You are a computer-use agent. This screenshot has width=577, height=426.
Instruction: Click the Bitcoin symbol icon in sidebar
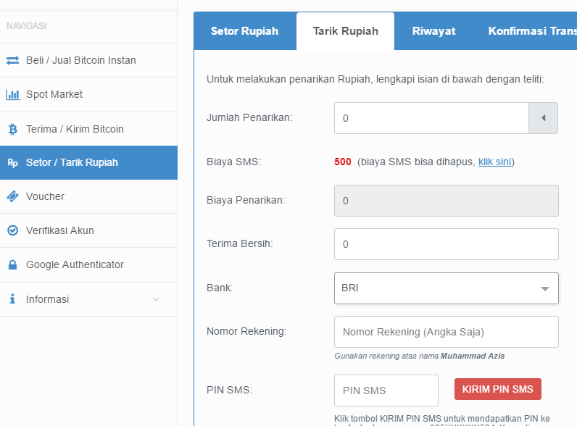pos(12,129)
